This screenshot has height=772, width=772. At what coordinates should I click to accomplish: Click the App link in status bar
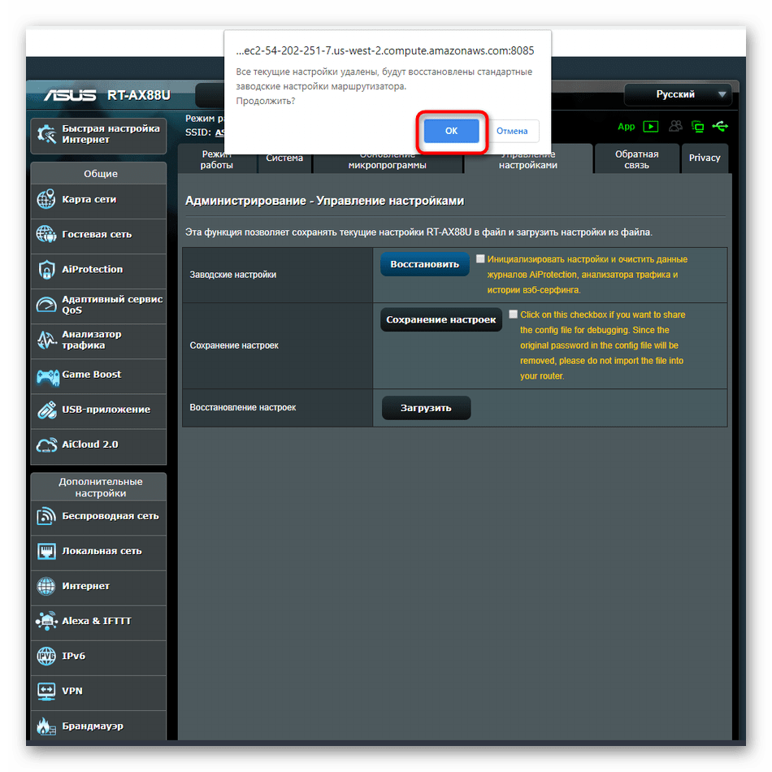(627, 127)
